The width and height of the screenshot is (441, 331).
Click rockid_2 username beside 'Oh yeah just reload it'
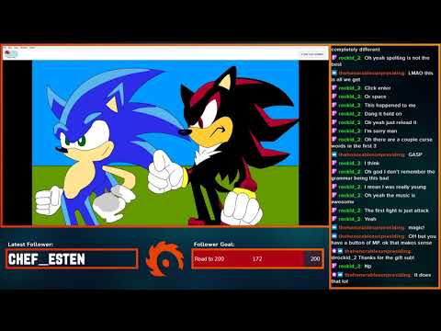click(x=350, y=122)
